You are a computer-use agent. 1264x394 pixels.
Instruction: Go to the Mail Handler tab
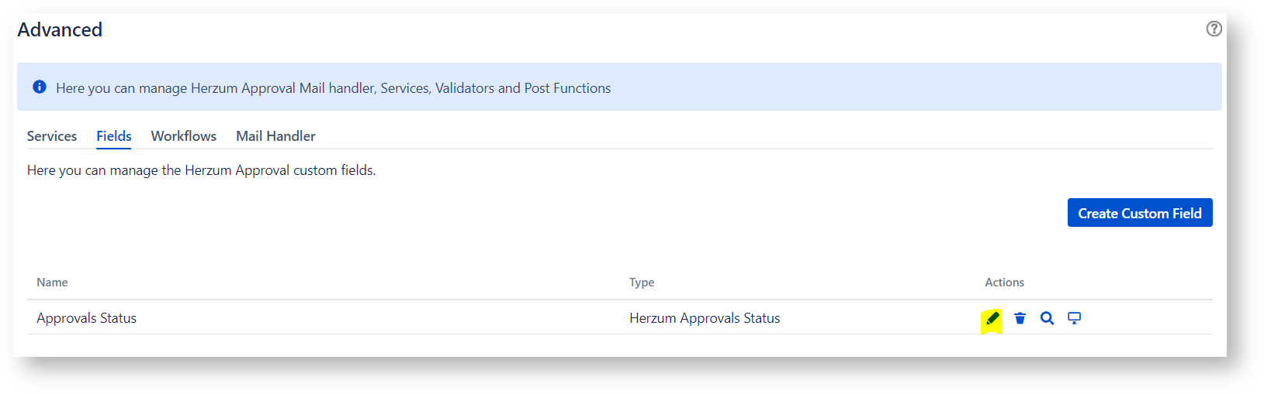(275, 136)
